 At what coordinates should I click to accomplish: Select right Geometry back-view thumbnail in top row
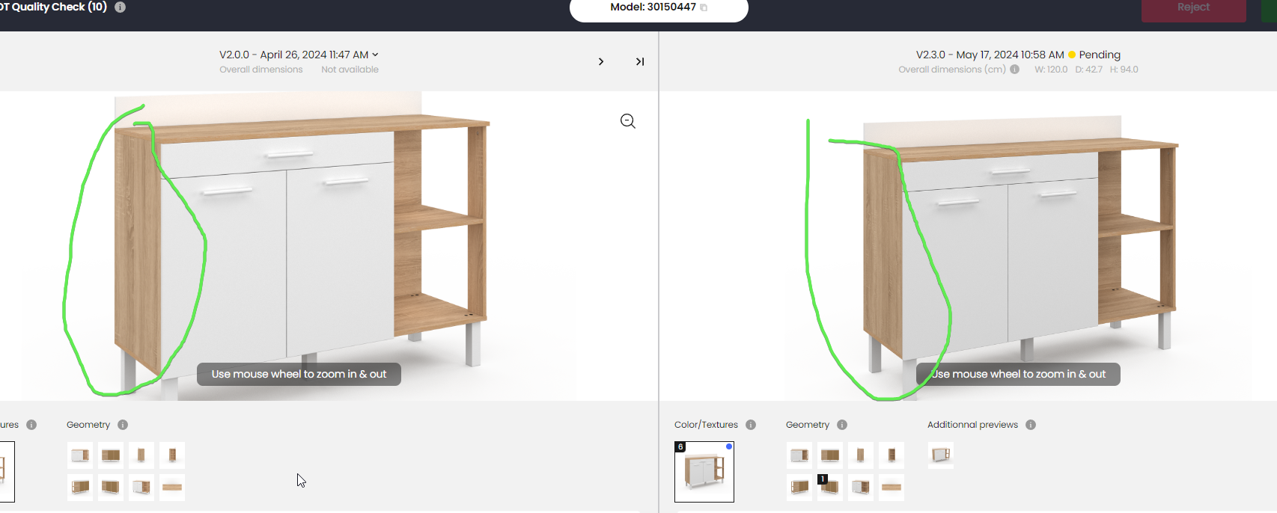[830, 455]
